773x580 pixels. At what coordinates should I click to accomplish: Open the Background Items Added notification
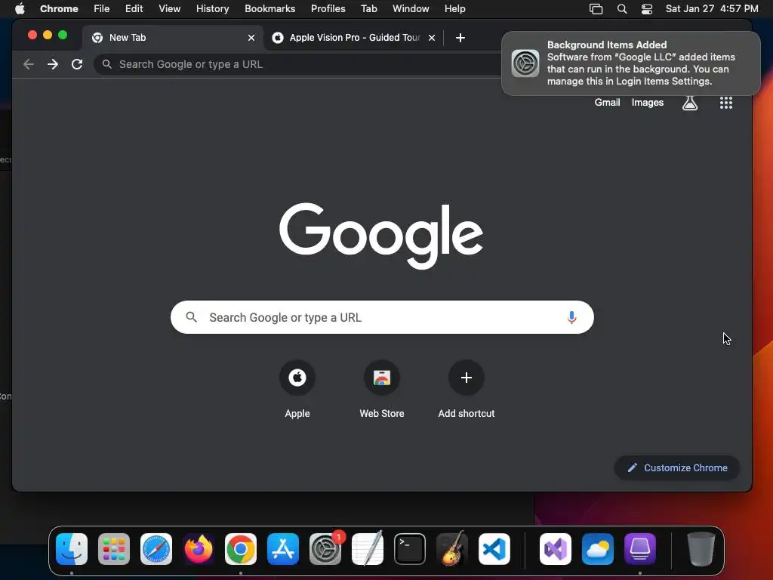(x=630, y=63)
